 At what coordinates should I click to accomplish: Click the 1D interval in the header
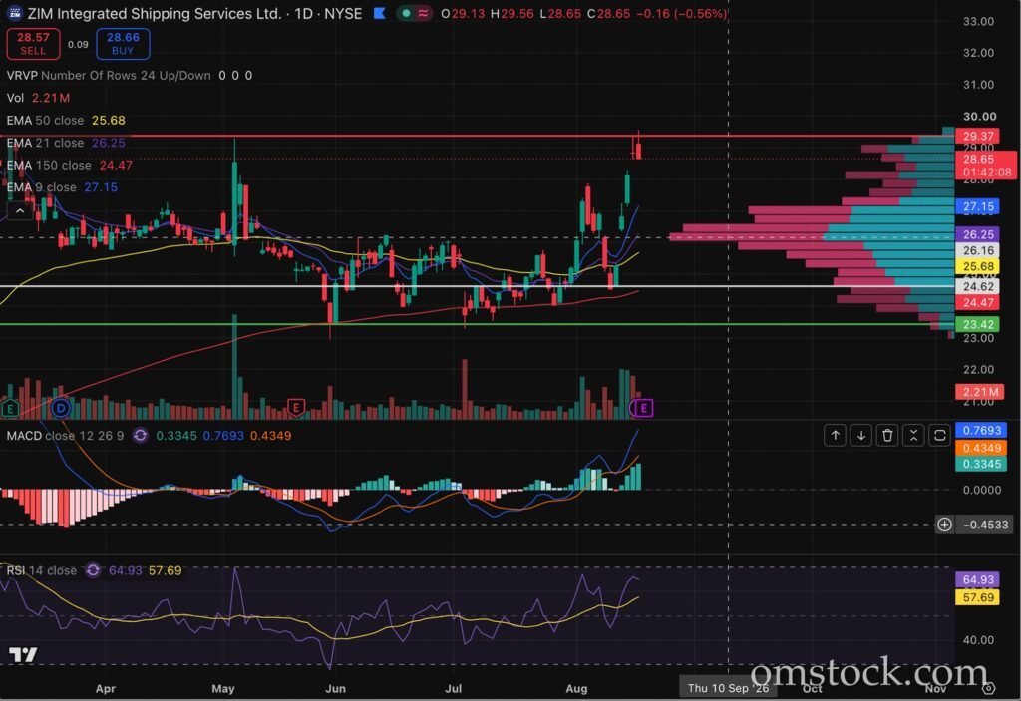(x=303, y=13)
